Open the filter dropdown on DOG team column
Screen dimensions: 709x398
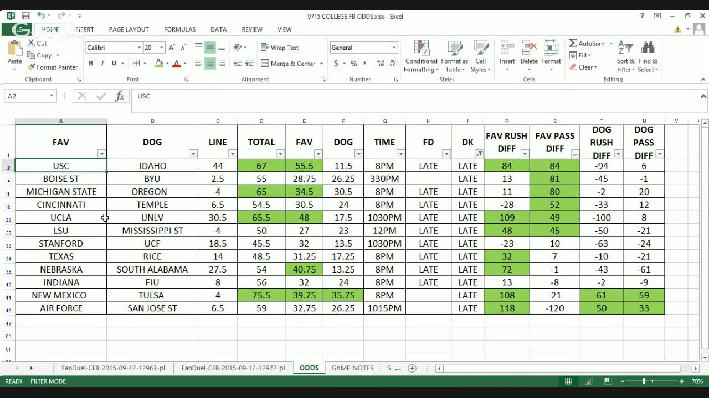(x=193, y=154)
